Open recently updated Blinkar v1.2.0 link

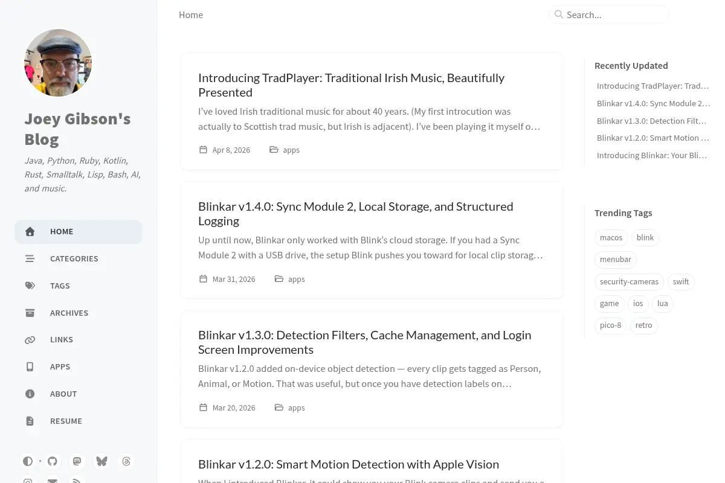(653, 138)
